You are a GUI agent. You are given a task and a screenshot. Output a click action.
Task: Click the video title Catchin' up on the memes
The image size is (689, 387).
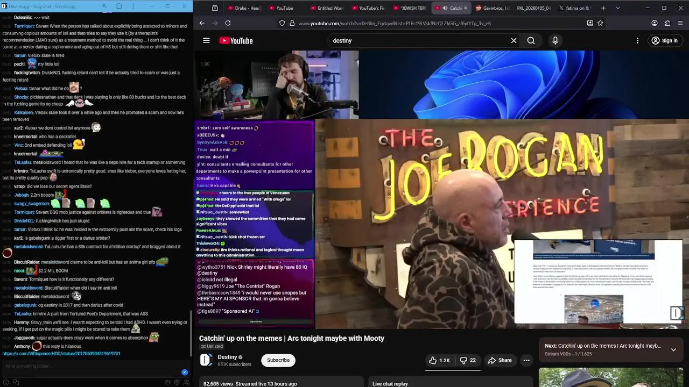pyautogui.click(x=292, y=338)
